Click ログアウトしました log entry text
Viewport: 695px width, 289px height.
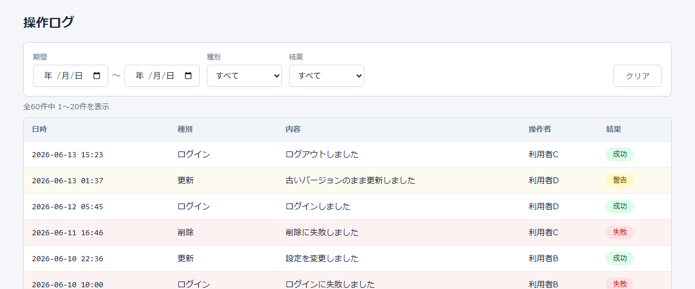tap(322, 154)
